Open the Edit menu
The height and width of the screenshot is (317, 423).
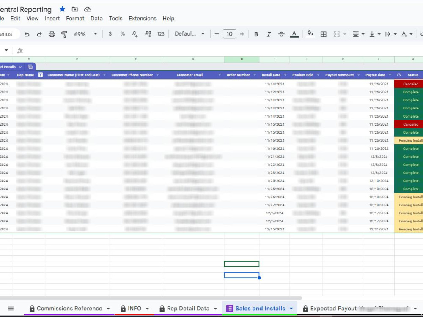click(x=15, y=18)
